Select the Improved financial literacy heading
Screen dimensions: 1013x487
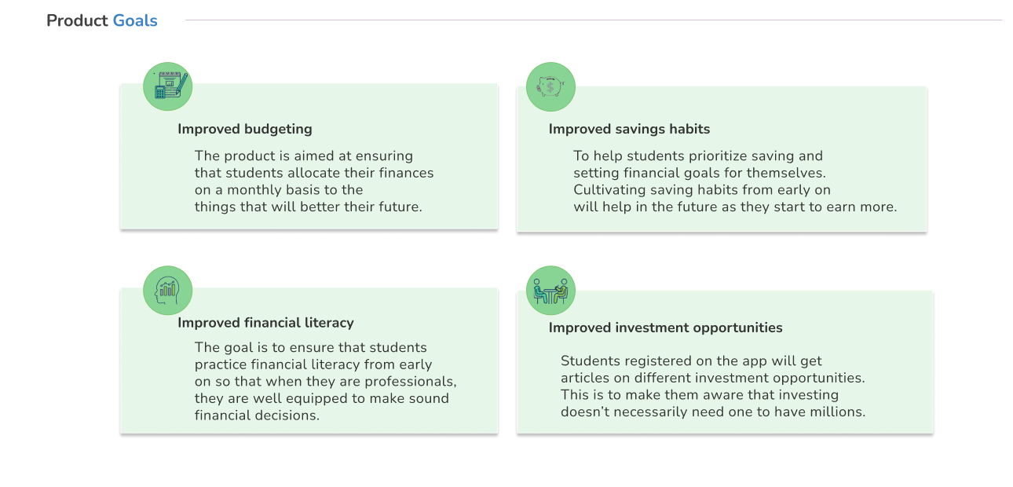pyautogui.click(x=265, y=322)
